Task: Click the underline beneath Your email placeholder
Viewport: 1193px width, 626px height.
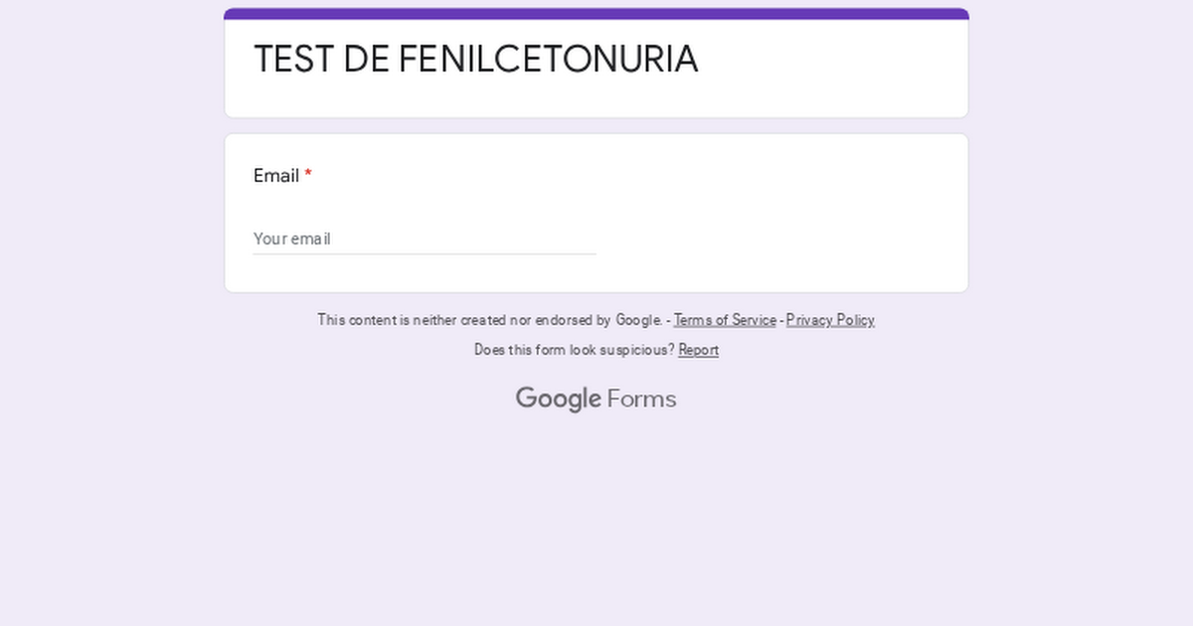Action: click(x=425, y=253)
